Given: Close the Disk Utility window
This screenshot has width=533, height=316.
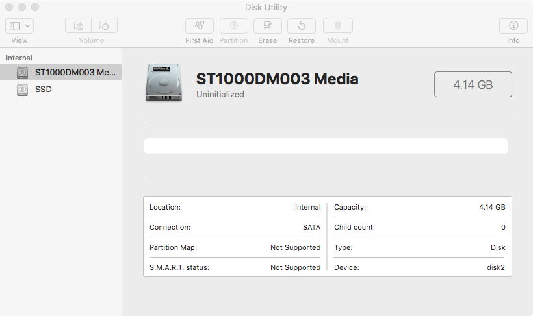Looking at the screenshot, I should point(9,7).
